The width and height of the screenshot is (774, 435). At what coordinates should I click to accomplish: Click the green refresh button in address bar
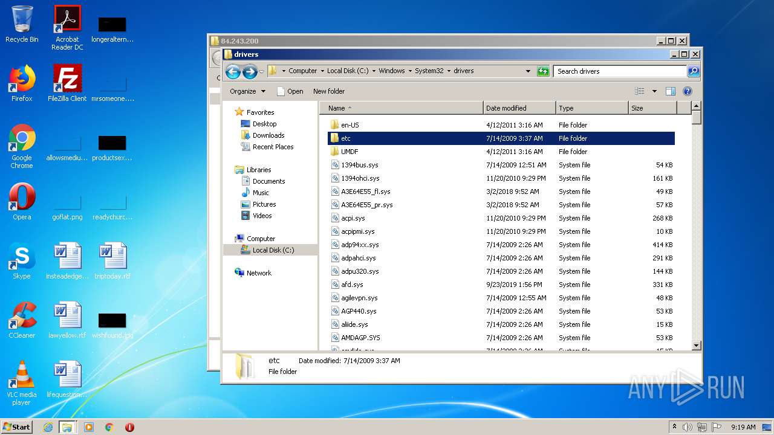[x=543, y=71]
